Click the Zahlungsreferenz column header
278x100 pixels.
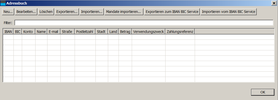tap(180, 32)
